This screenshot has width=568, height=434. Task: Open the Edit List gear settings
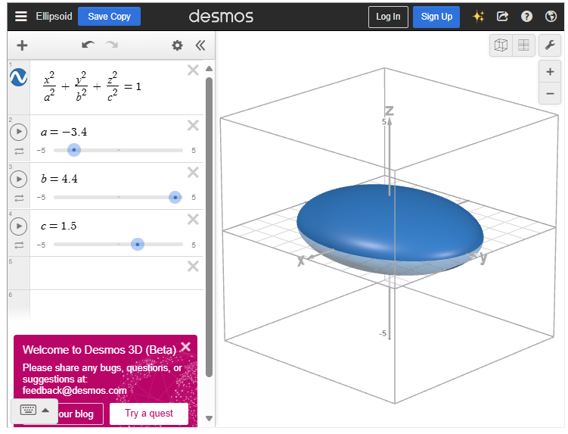[177, 45]
